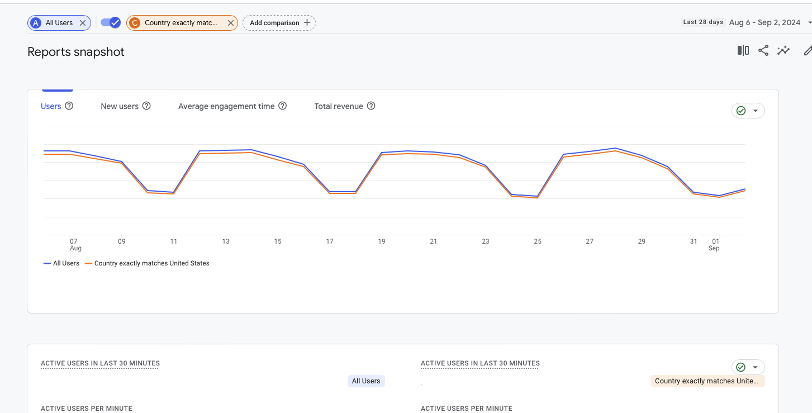Click help icon beside Total revenue
The image size is (812, 413).
[x=371, y=106]
